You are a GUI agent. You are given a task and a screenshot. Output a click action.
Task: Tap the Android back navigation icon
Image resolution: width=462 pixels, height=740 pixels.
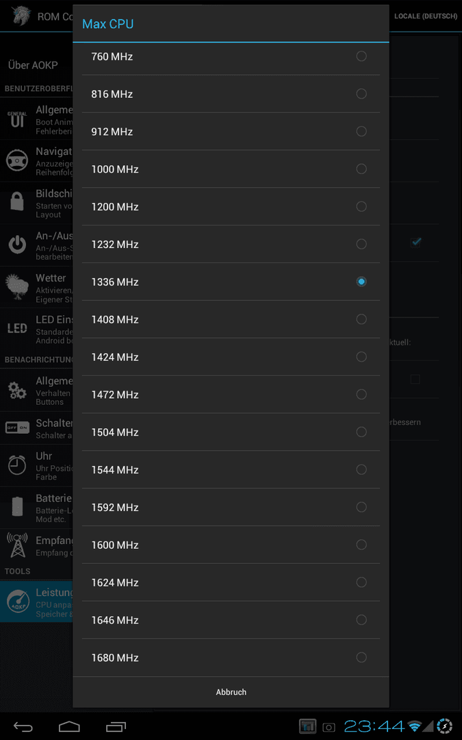[x=23, y=726]
